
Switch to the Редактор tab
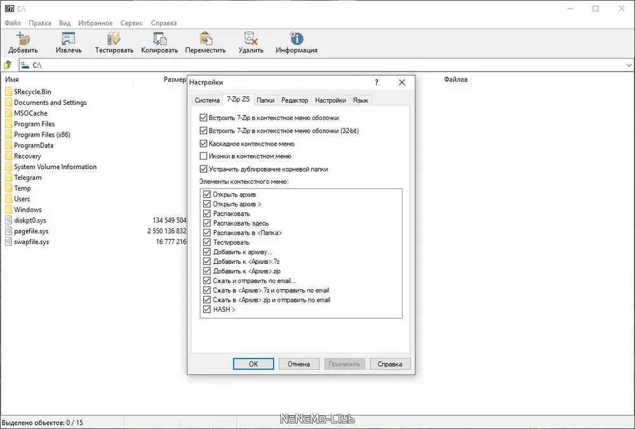coord(295,100)
